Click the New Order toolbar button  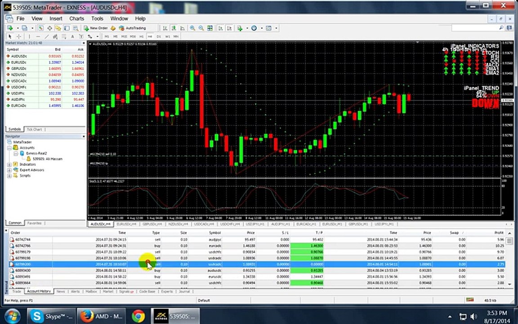click(x=95, y=28)
